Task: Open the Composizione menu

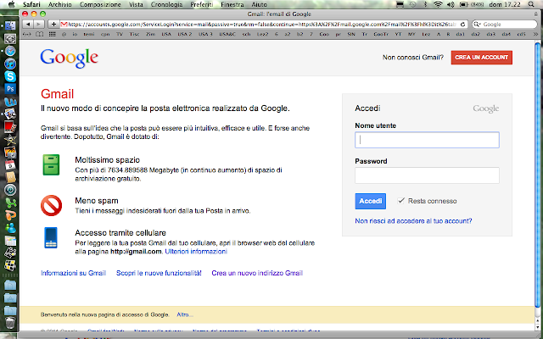Action: point(100,4)
